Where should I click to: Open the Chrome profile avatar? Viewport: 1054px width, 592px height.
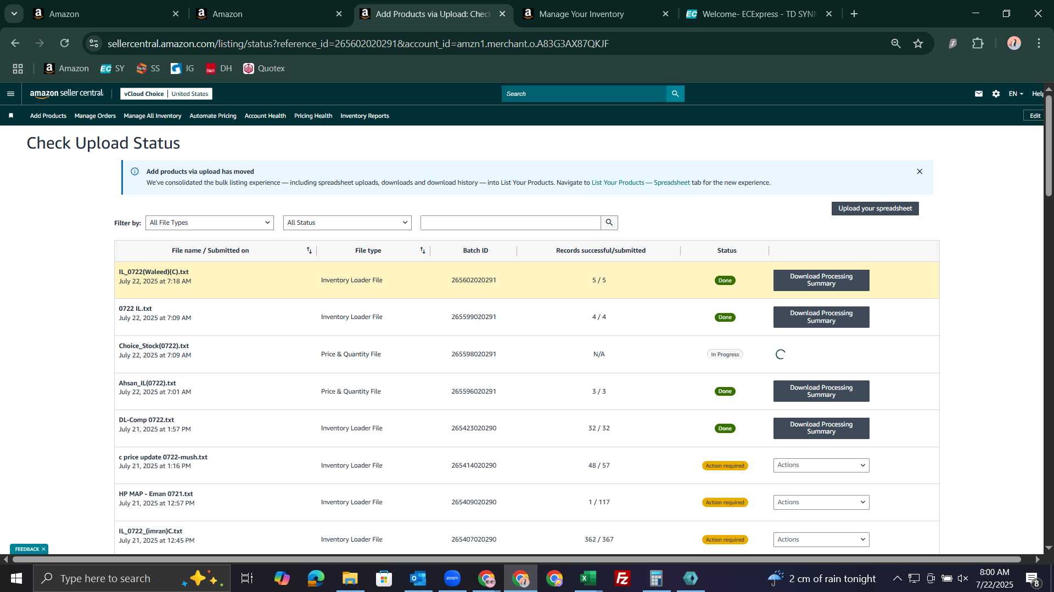coord(1014,43)
